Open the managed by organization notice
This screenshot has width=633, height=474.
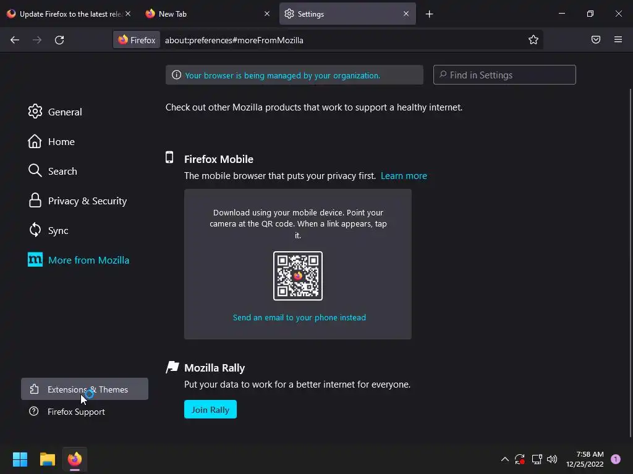(294, 75)
